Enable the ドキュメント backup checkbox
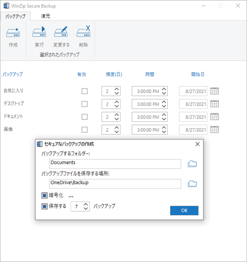The image size is (247, 262). click(84, 117)
